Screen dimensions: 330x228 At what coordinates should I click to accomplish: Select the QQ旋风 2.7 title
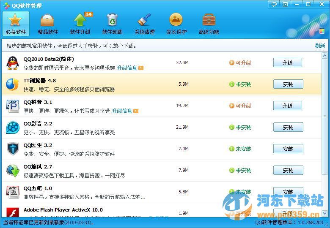(38, 167)
